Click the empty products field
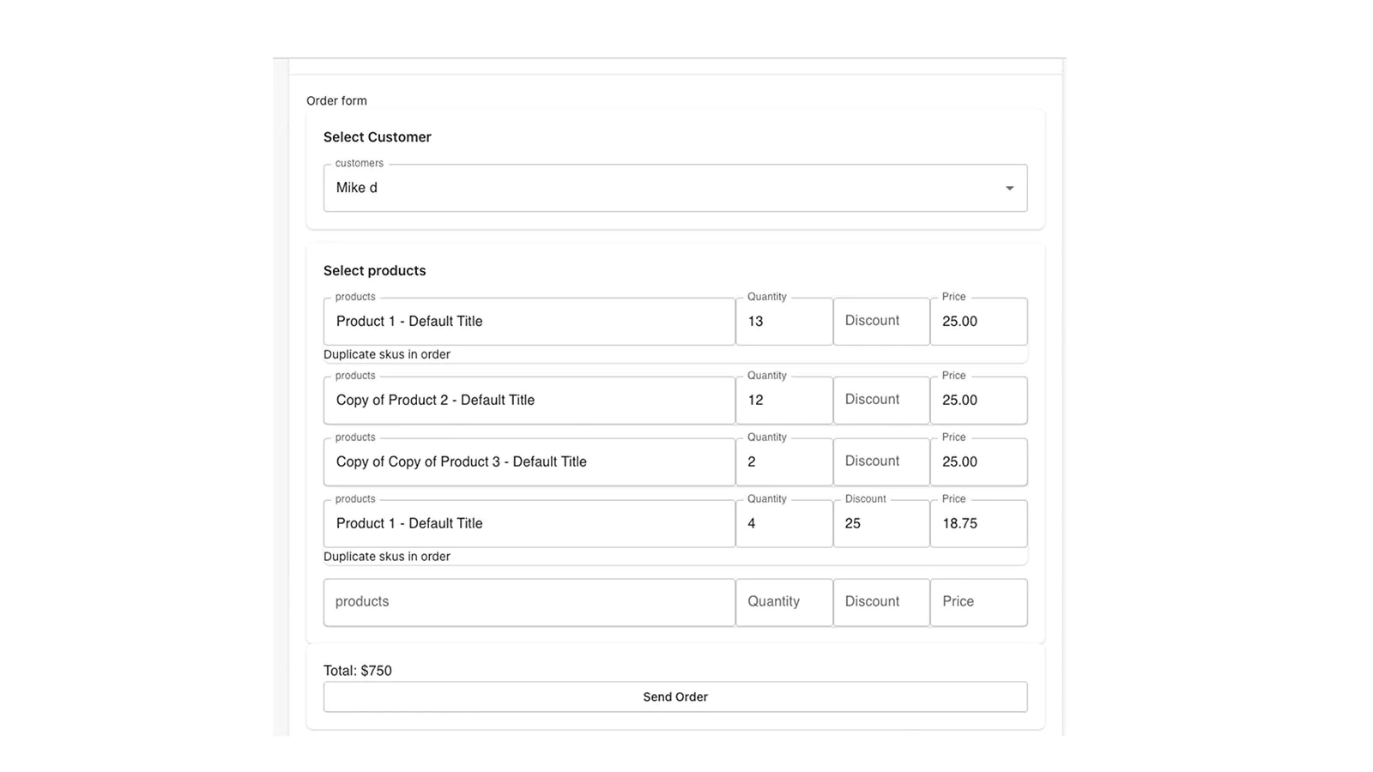Viewport: 1373px width, 772px height. pos(529,602)
